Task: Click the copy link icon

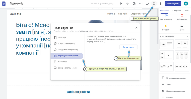Action: pos(141,4)
